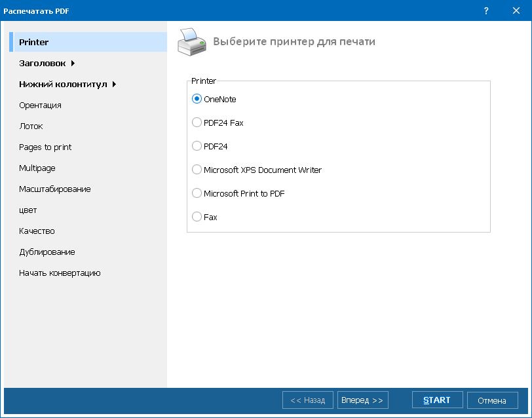
Task: Open the Лоток settings
Action: pos(29,126)
